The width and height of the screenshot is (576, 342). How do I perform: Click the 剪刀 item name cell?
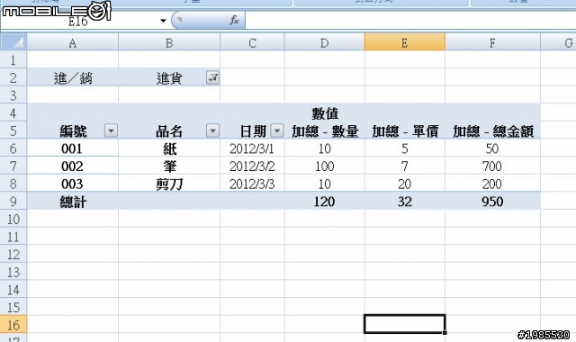[x=169, y=184]
